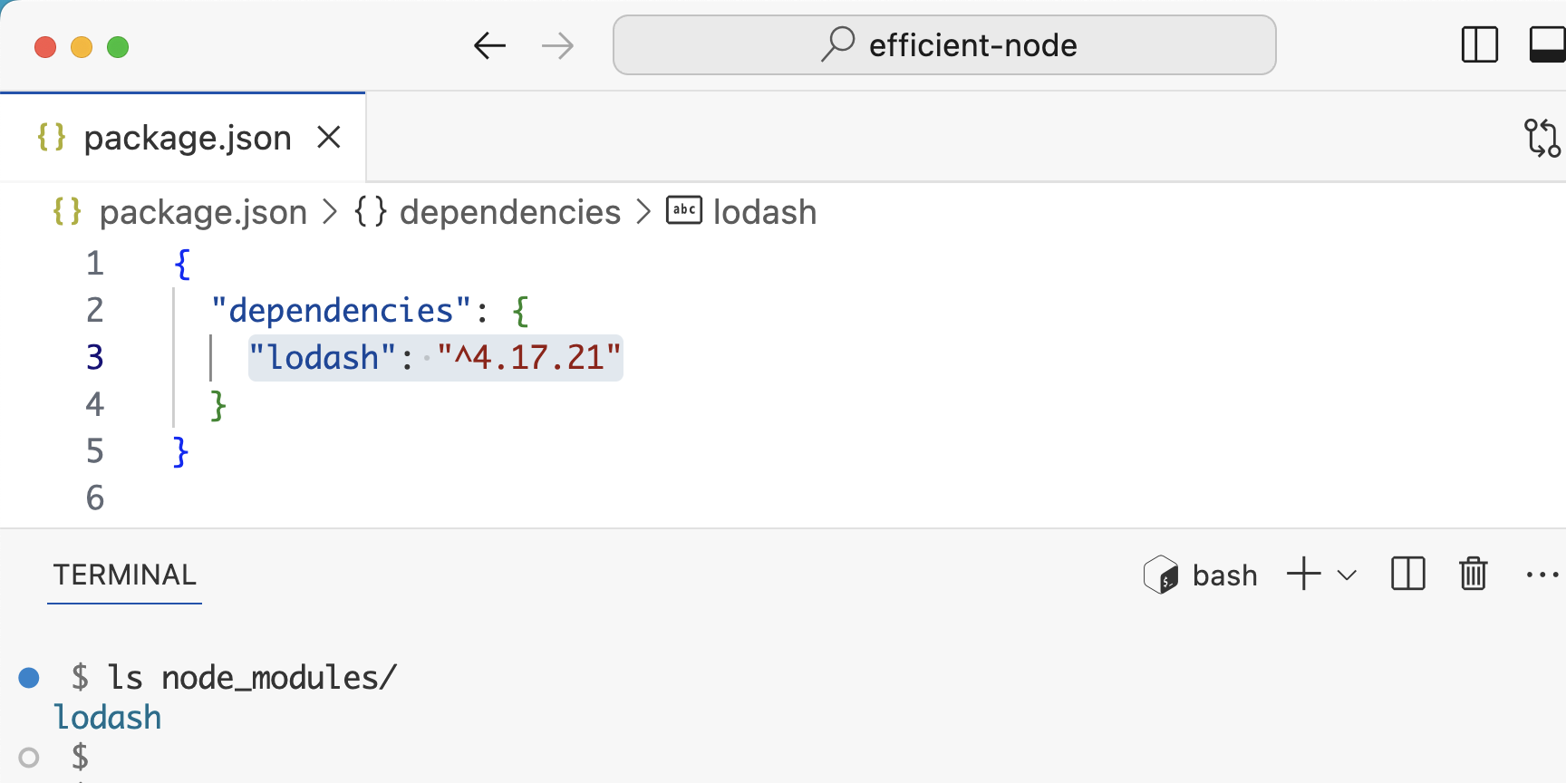Select the package.json editor tab
1566x783 pixels.
[x=182, y=138]
